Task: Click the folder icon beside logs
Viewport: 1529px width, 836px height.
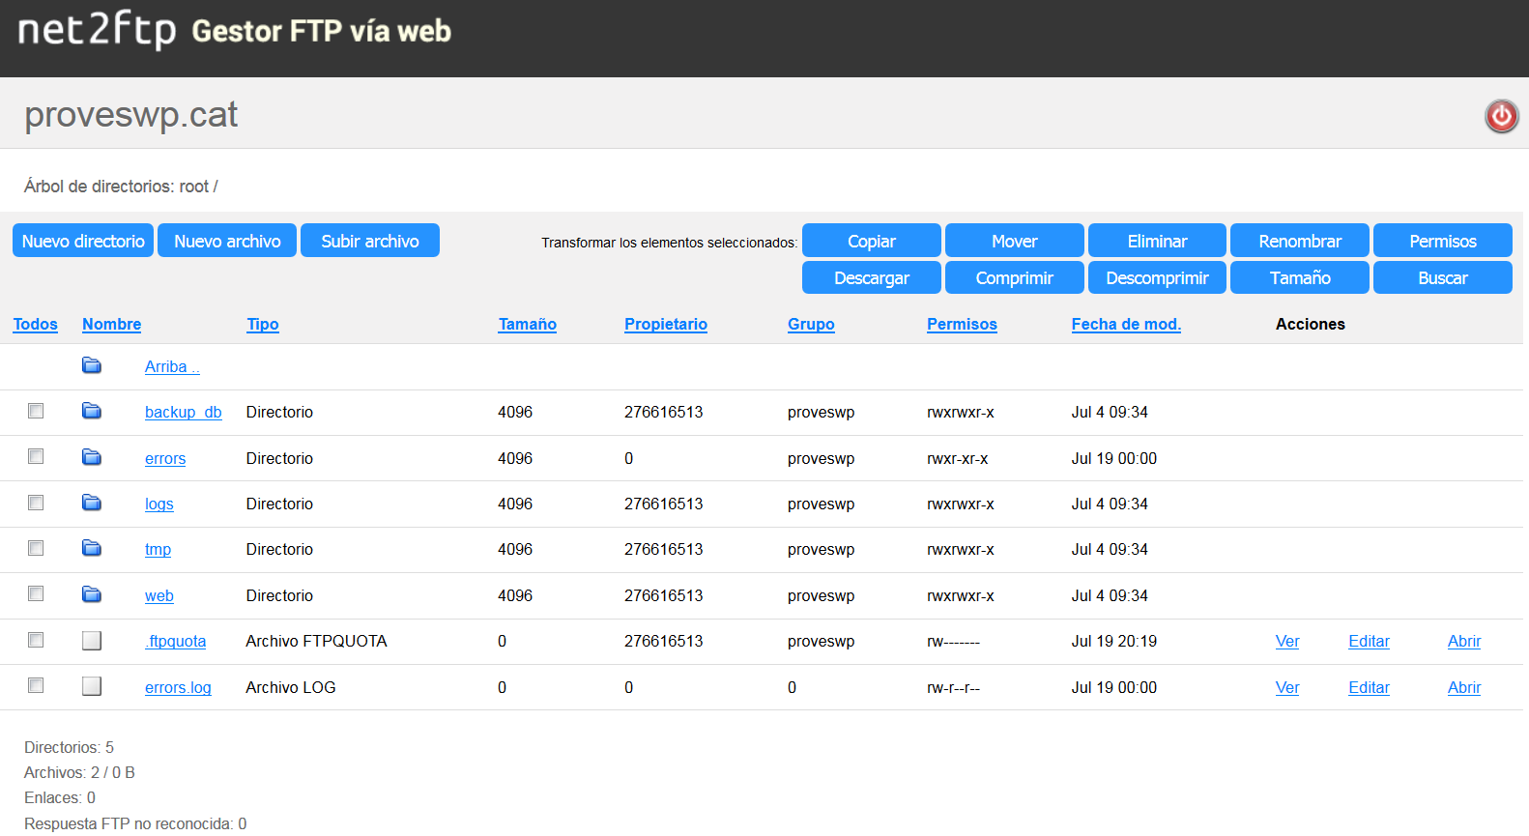Action: pyautogui.click(x=92, y=503)
